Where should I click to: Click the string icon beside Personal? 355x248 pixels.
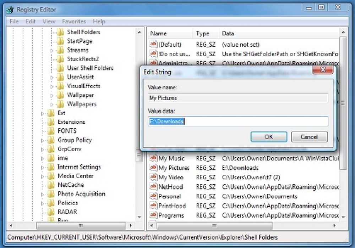point(153,196)
